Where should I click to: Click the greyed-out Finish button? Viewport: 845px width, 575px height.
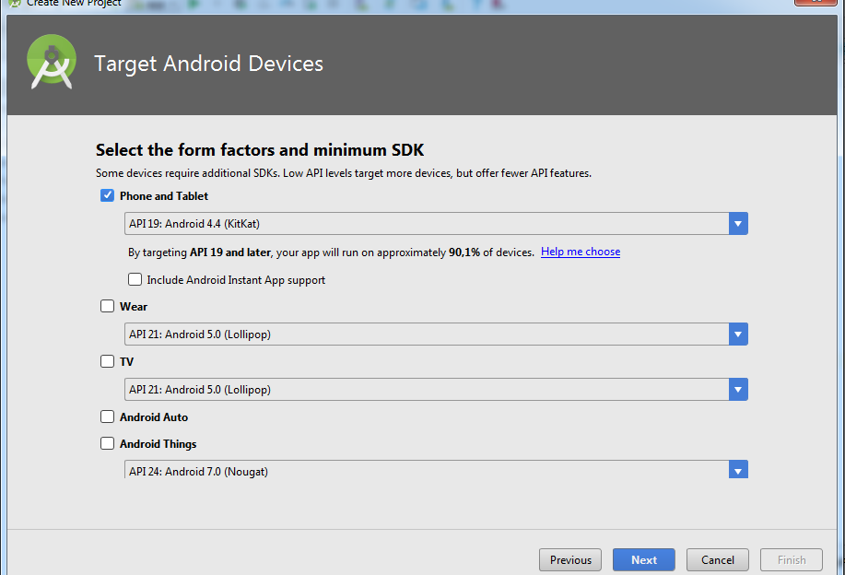point(792,559)
